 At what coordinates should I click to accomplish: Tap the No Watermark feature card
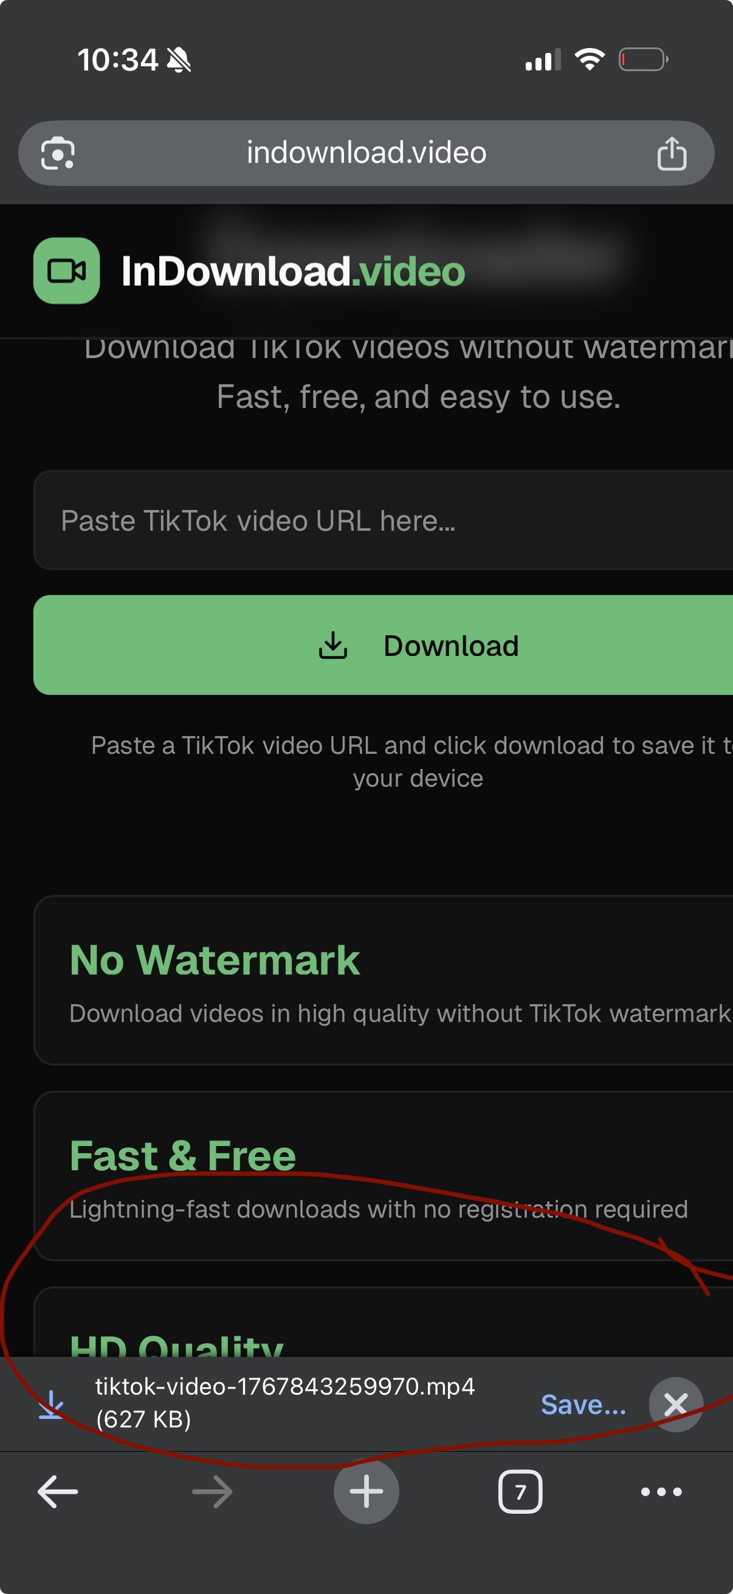coord(384,980)
